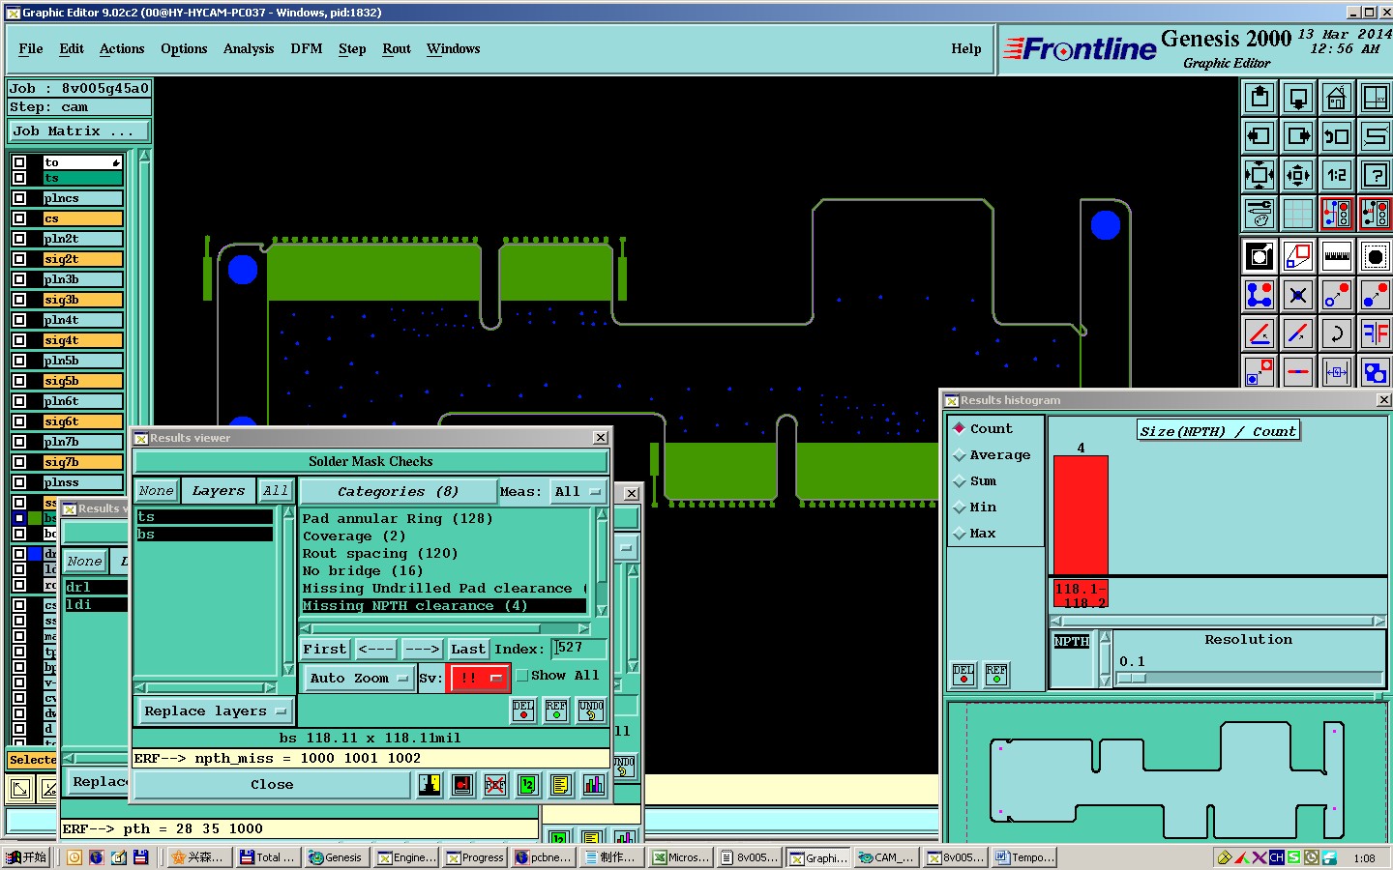
Task: Click the previous view undo icon
Action: coord(1337,136)
